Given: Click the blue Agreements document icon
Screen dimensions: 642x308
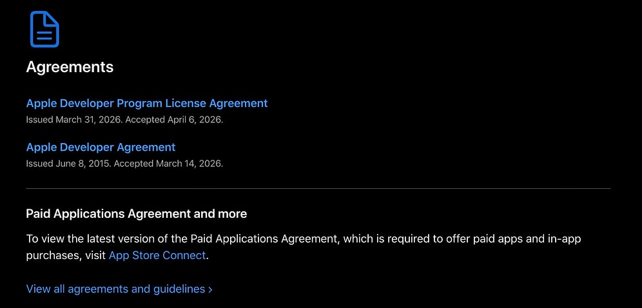Looking at the screenshot, I should coord(44,29).
